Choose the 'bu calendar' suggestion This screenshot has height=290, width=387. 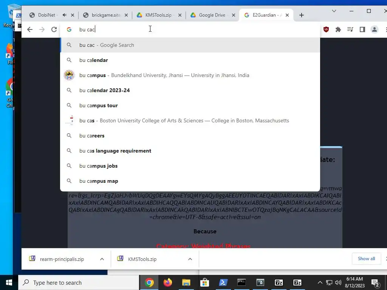pos(190,60)
